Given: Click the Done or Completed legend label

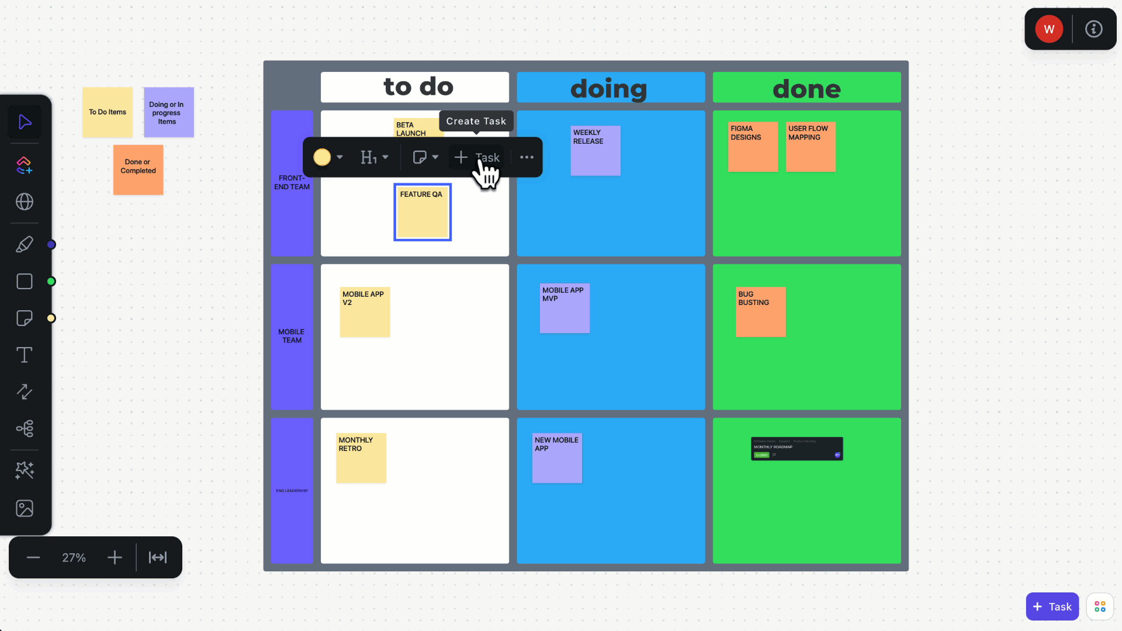Looking at the screenshot, I should pos(138,167).
